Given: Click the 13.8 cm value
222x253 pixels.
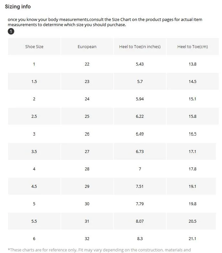Looking at the screenshot, I should pyautogui.click(x=192, y=64).
